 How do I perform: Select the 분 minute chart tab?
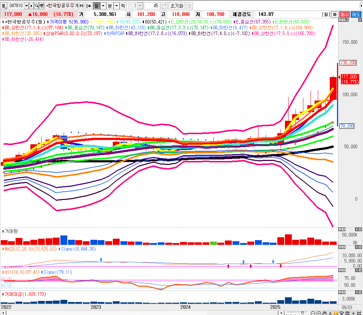[110, 6]
